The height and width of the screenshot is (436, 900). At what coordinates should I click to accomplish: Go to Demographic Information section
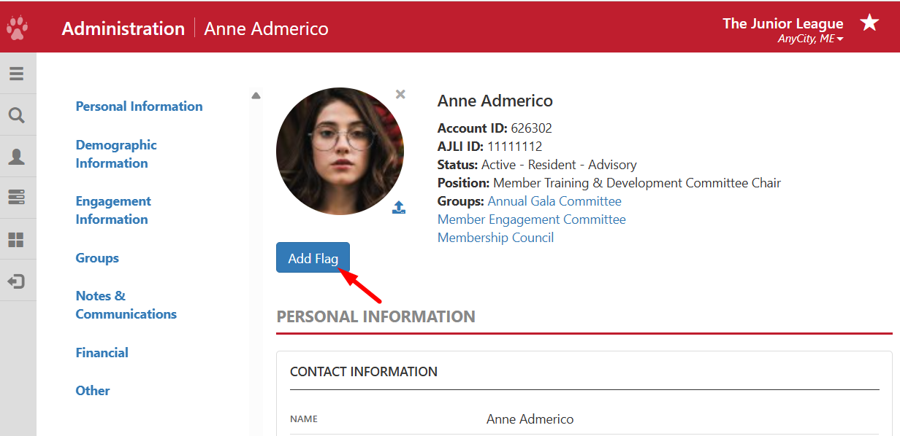[x=116, y=154]
